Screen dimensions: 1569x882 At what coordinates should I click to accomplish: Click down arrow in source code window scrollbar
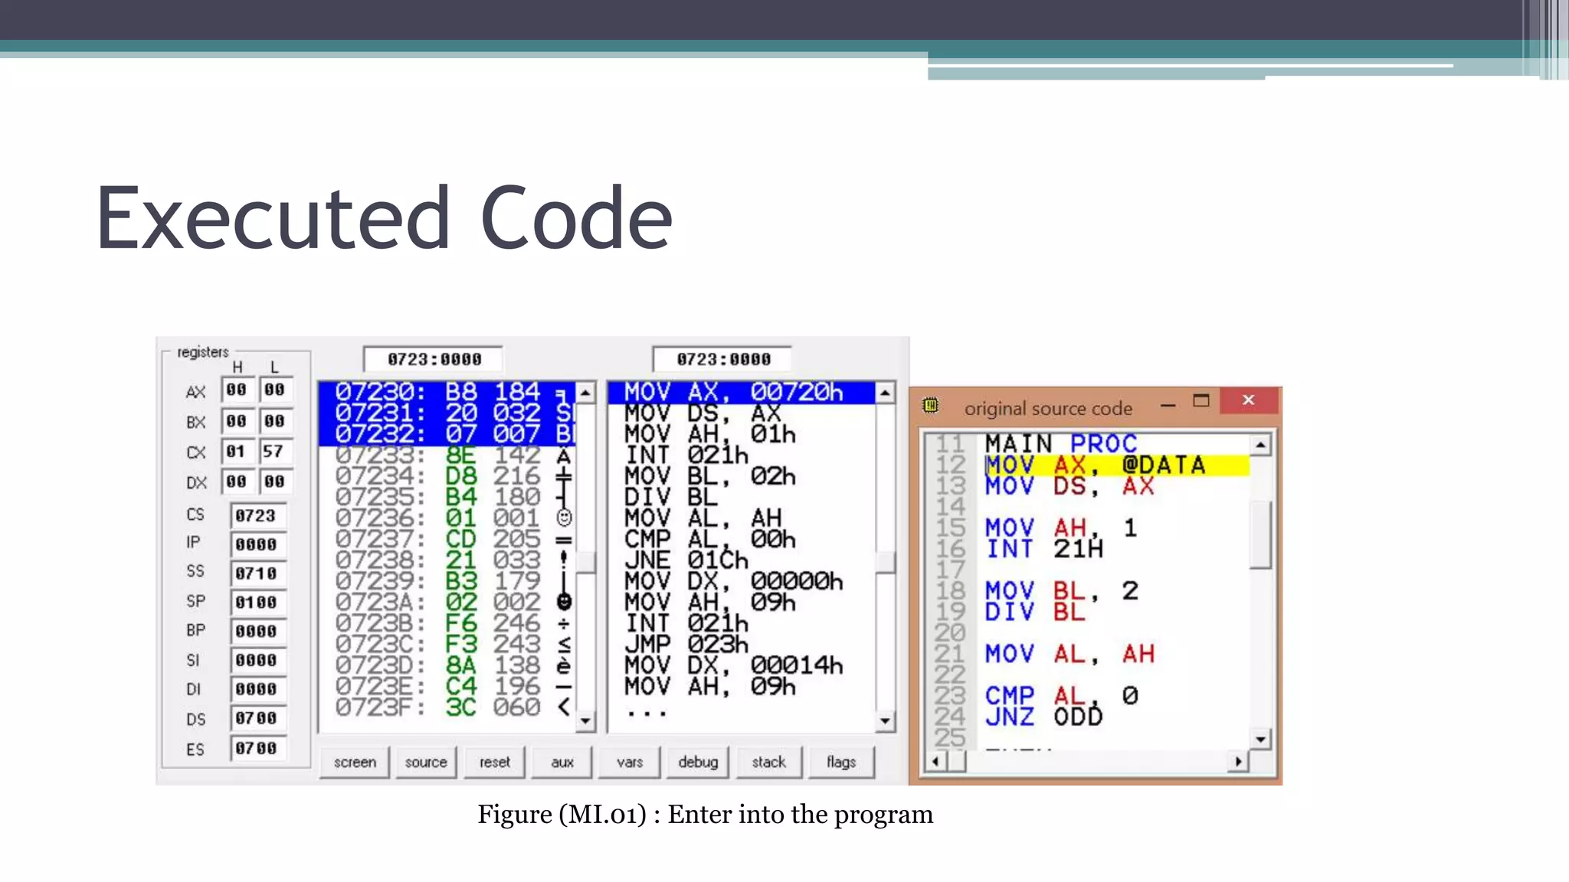[1260, 739]
